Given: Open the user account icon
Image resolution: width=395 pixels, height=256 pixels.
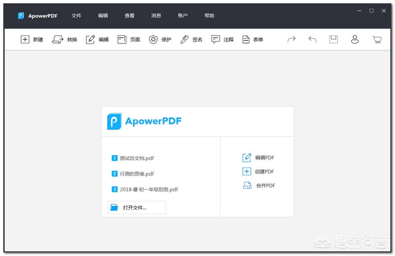Looking at the screenshot, I should point(355,40).
